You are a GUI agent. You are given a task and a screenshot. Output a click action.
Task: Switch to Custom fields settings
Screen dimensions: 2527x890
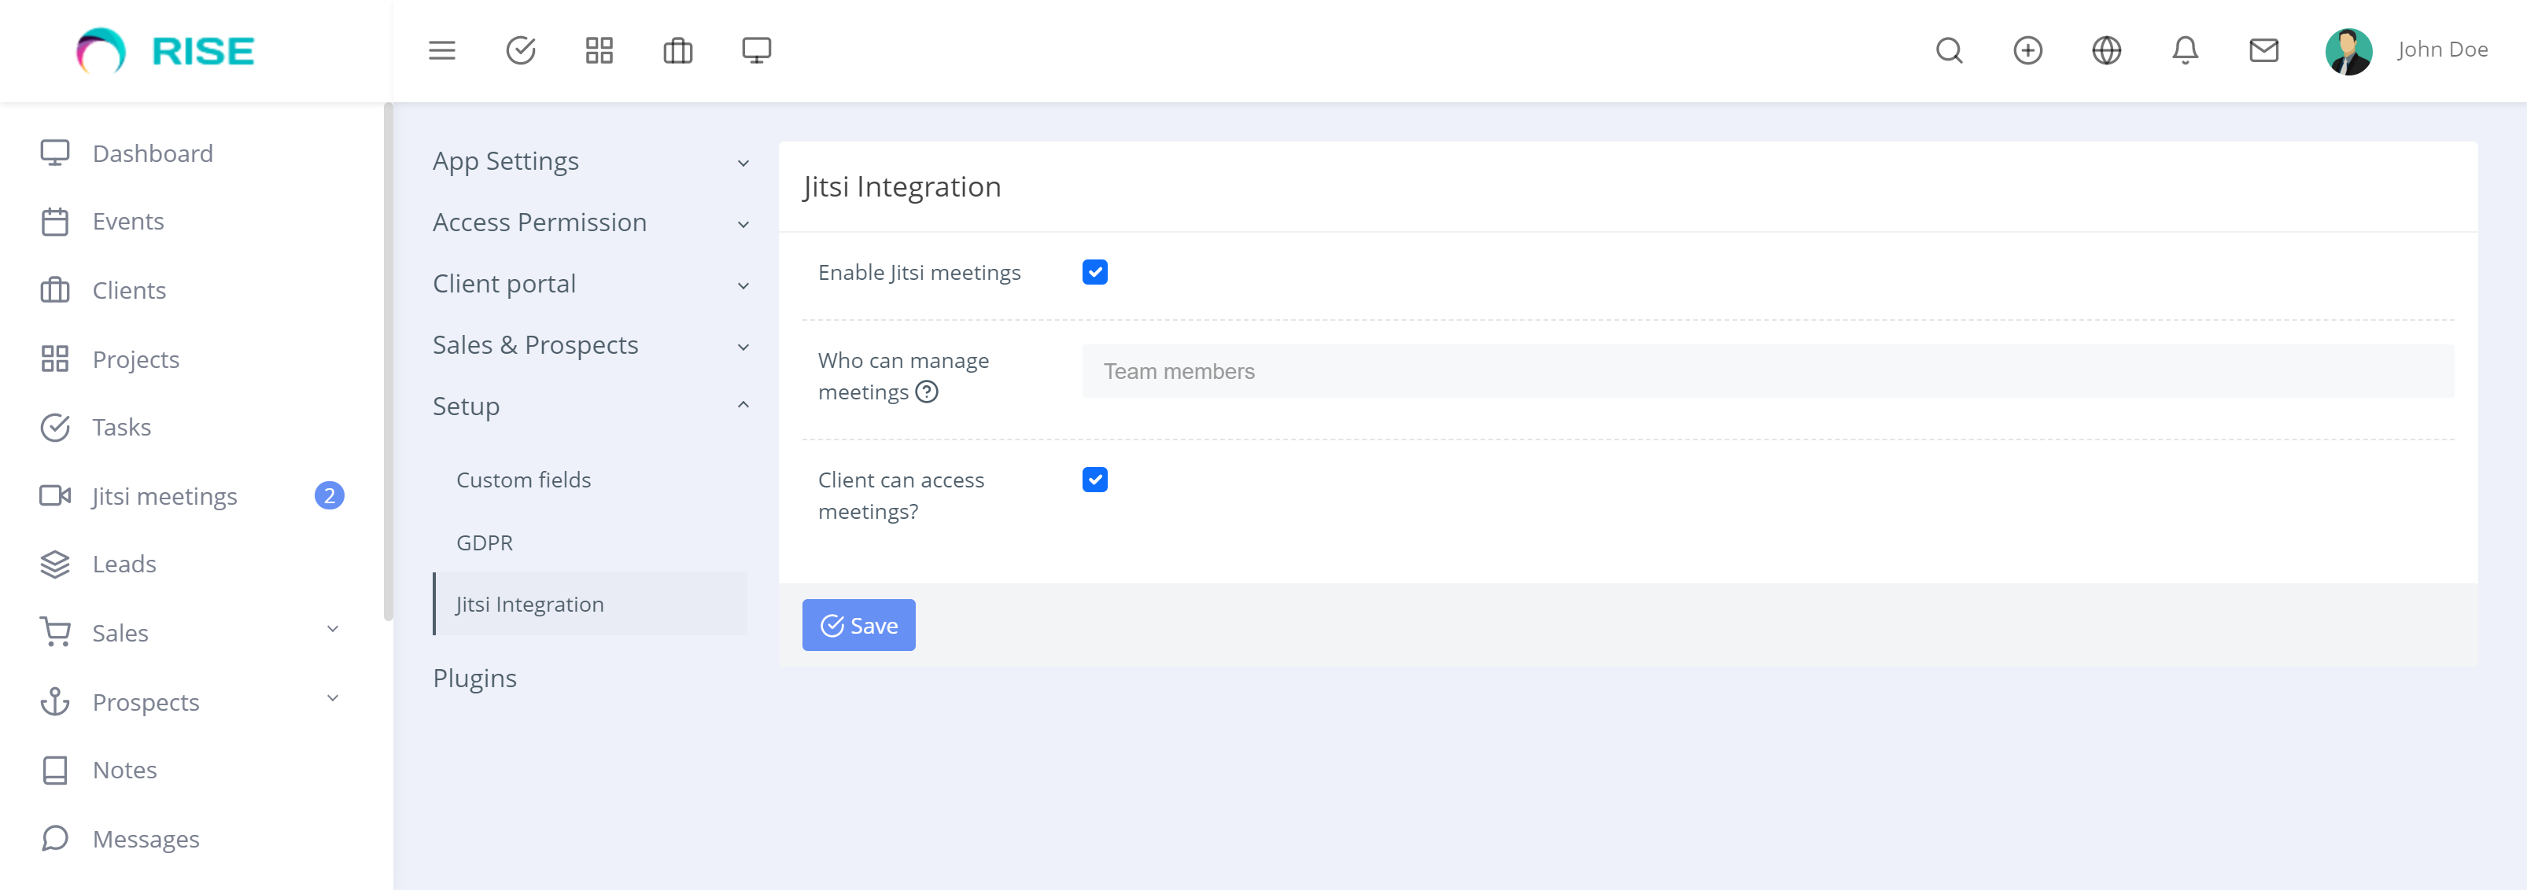[524, 480]
